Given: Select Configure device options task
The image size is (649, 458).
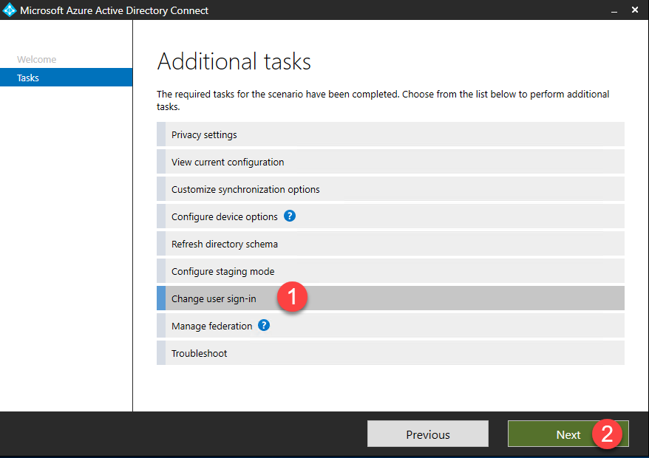Looking at the screenshot, I should pos(224,216).
